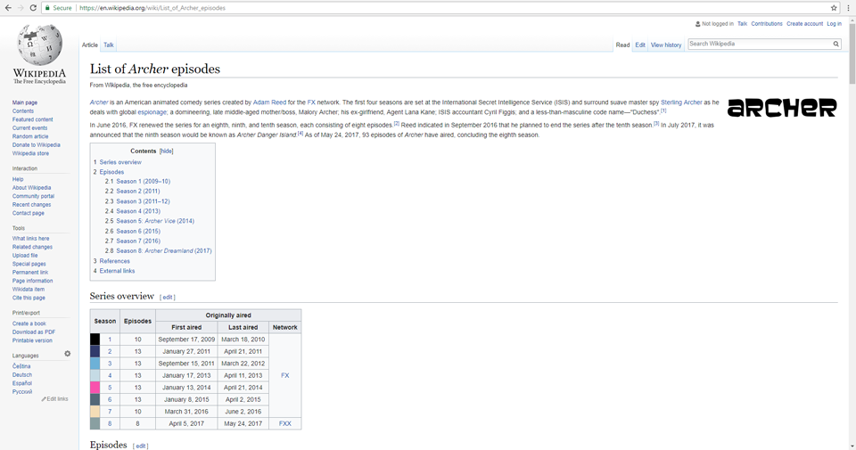Open the Edit tab
This screenshot has width=856, height=450.
(x=640, y=45)
